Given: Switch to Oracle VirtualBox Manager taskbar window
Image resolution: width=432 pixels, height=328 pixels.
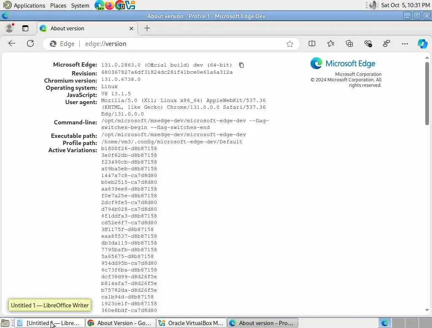Looking at the screenshot, I should [192, 323].
